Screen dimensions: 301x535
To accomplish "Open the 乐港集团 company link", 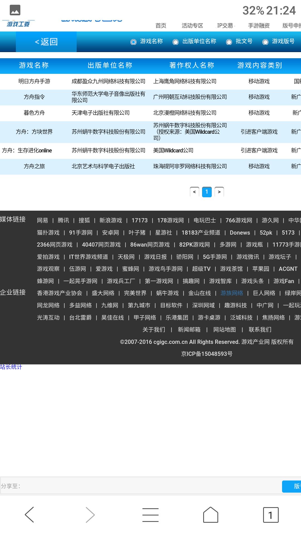I will pyautogui.click(x=177, y=318).
